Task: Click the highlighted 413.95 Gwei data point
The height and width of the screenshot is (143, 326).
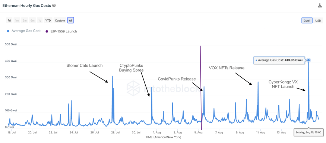Action: point(308,60)
